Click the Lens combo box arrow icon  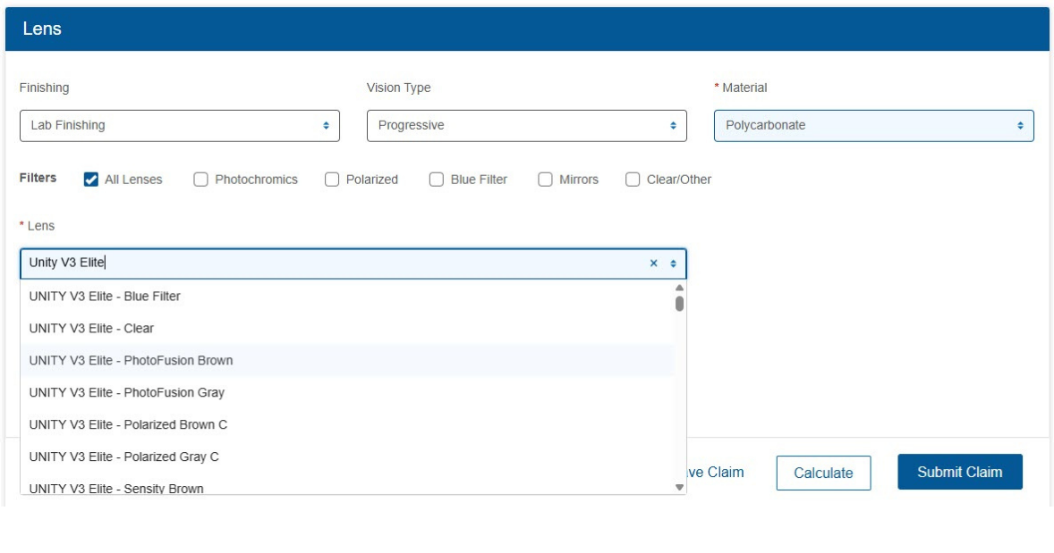(673, 264)
